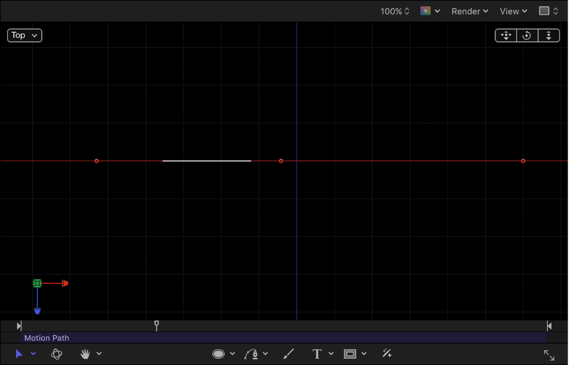This screenshot has width=569, height=365.
Task: Select the Transform arrow tool
Action: [19, 354]
